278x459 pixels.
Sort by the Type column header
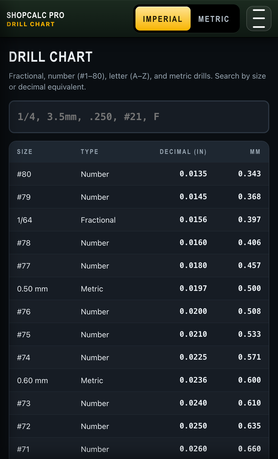click(x=89, y=152)
